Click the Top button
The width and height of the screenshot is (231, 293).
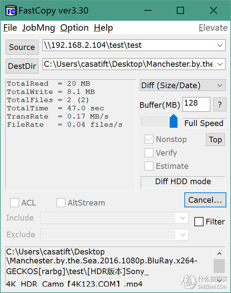click(x=215, y=140)
